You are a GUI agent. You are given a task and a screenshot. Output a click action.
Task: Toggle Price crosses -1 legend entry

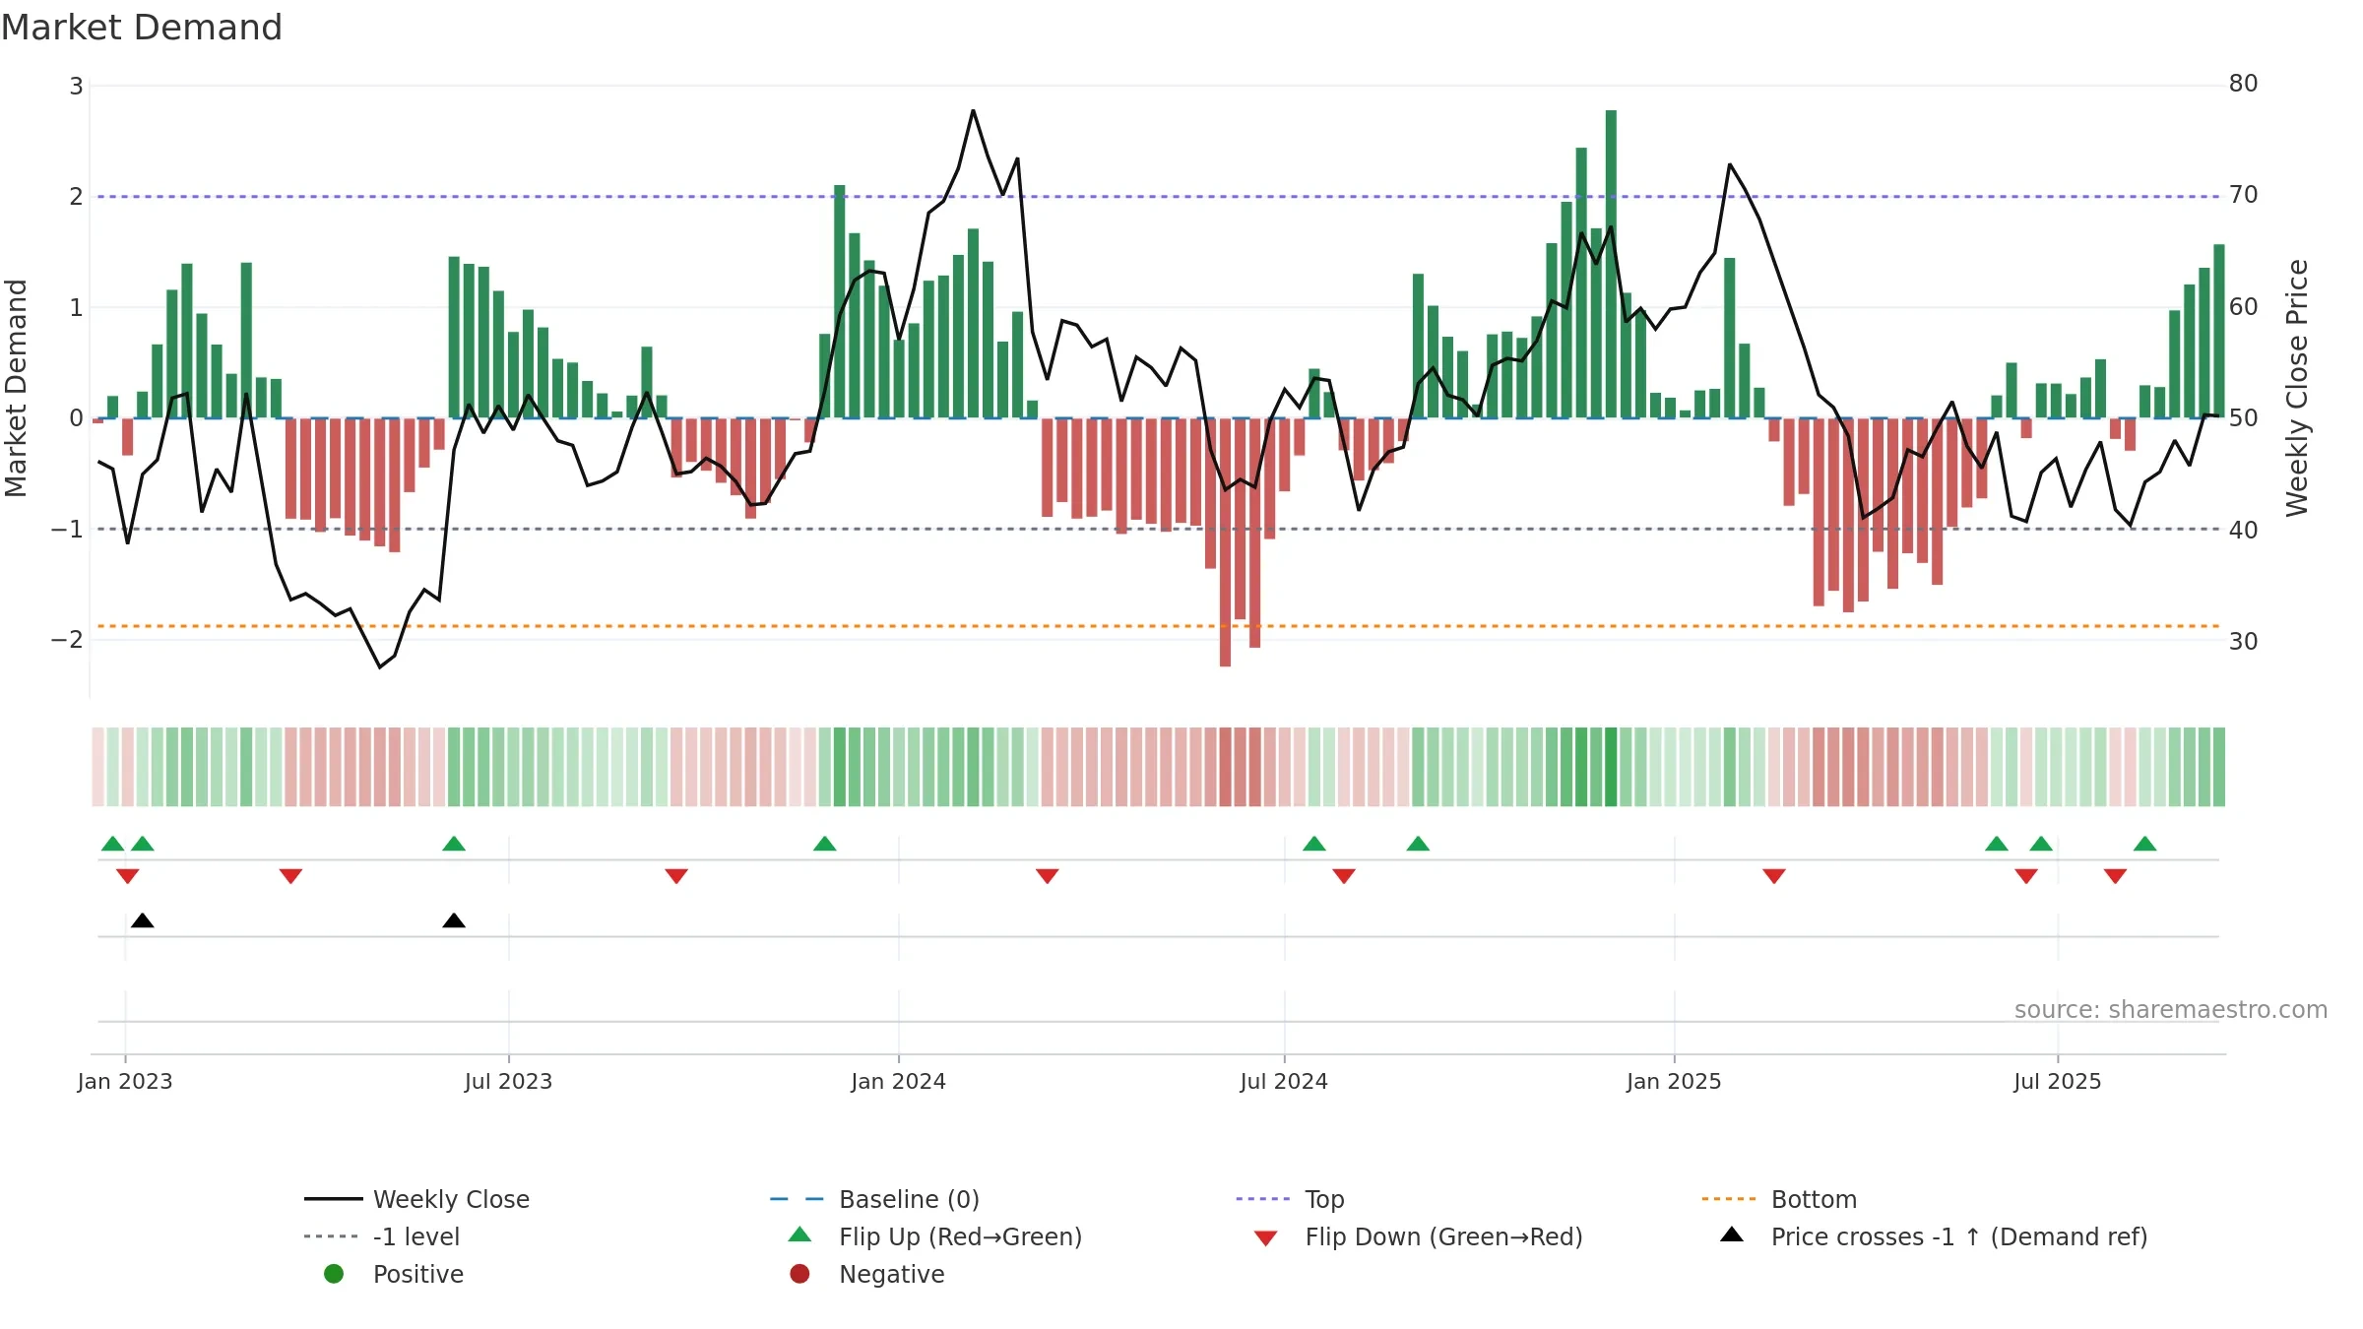1934,1236
